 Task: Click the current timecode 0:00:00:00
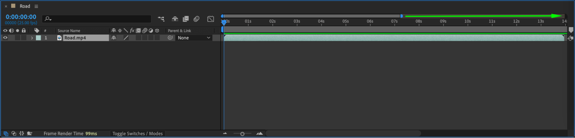click(21, 17)
